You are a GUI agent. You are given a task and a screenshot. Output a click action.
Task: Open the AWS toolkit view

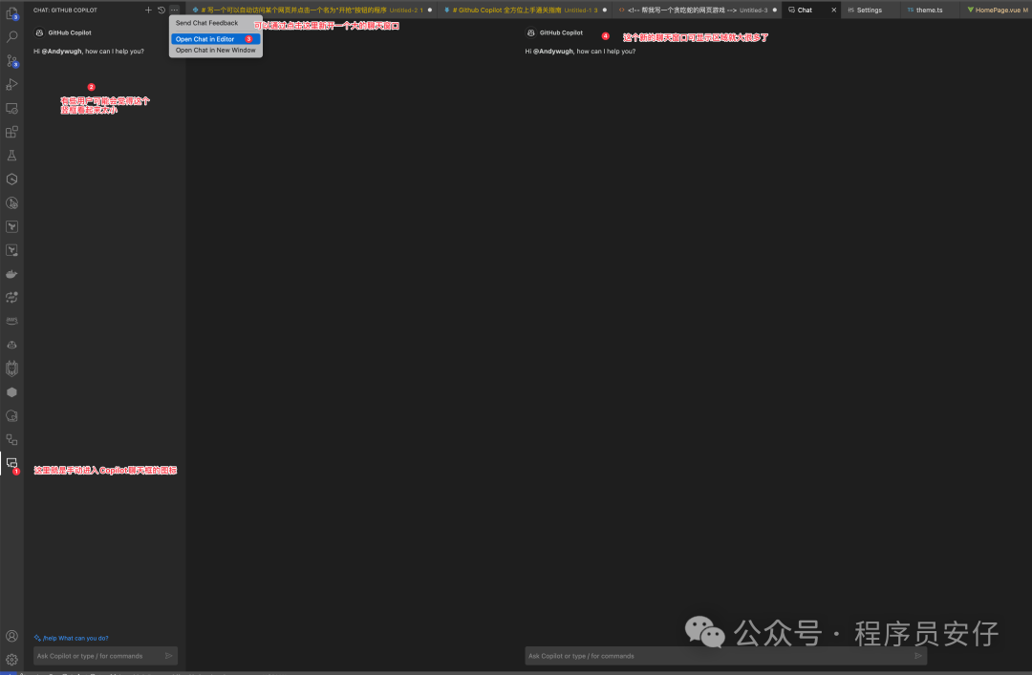tap(11, 321)
